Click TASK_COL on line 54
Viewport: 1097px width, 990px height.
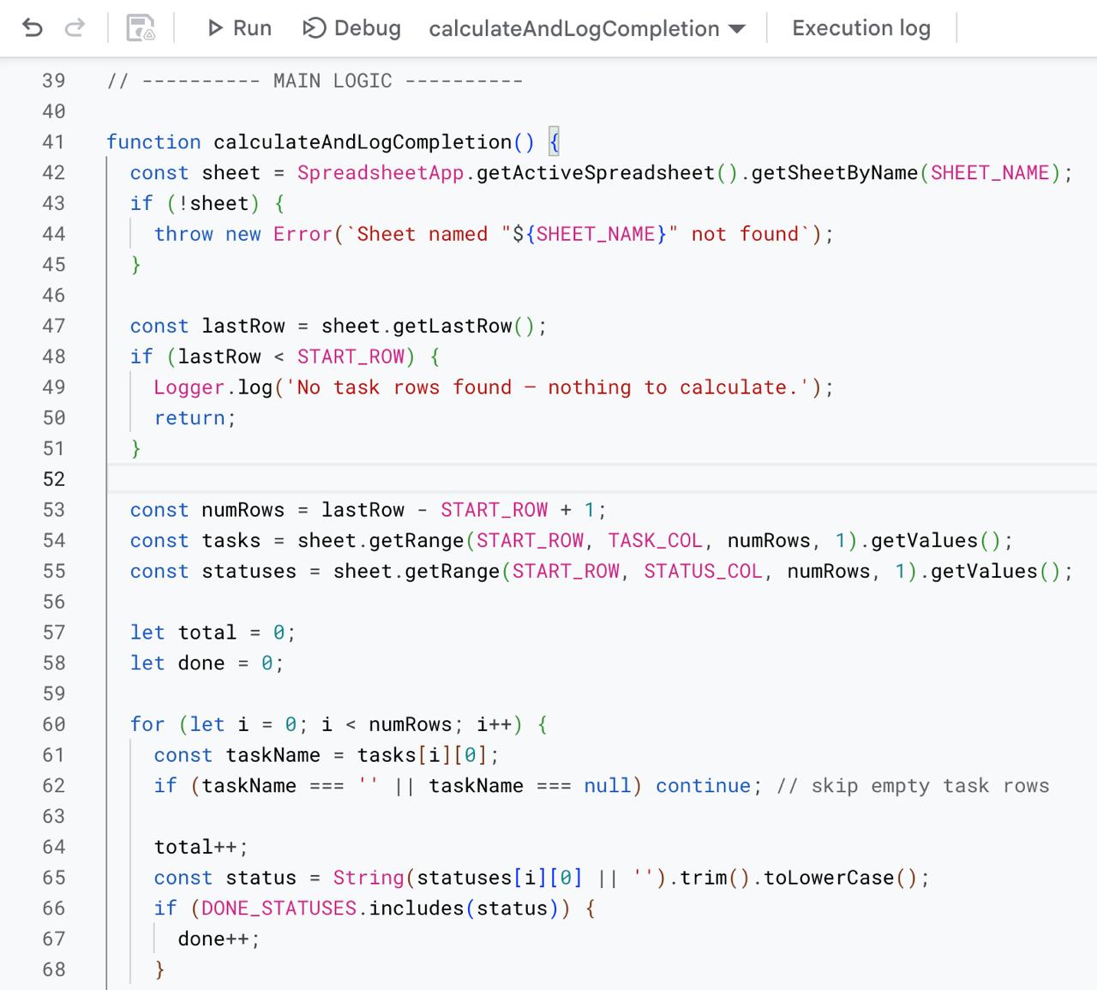pos(655,541)
